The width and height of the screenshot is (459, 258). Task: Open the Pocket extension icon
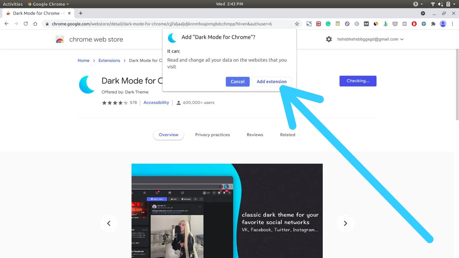coord(395,24)
